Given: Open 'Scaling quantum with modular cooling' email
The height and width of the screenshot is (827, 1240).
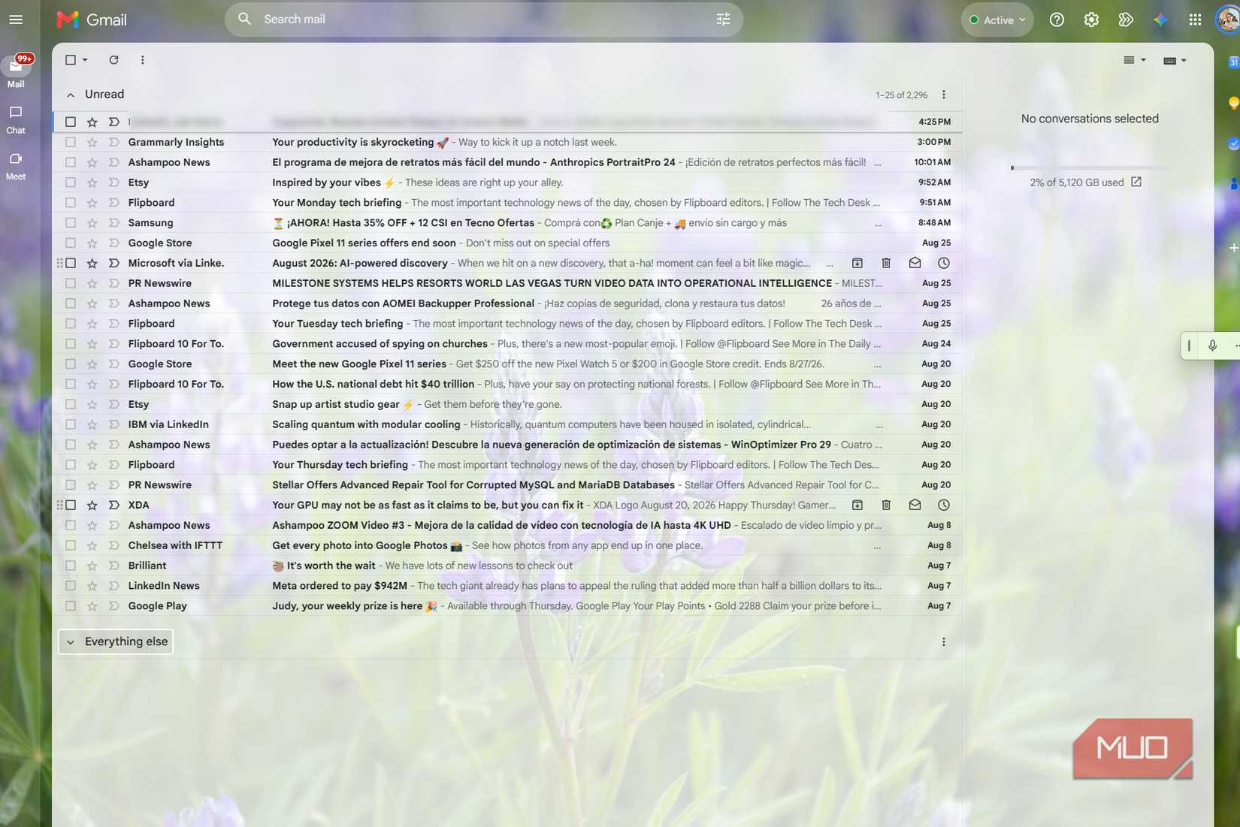Looking at the screenshot, I should (x=507, y=424).
